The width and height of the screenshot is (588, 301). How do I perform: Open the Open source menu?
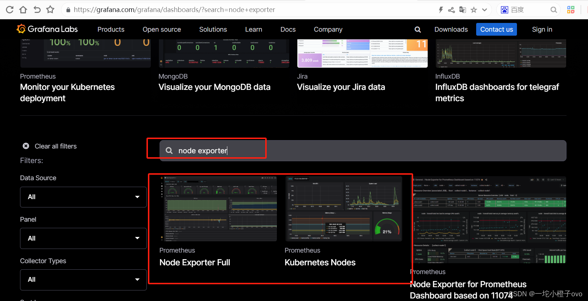pyautogui.click(x=162, y=29)
